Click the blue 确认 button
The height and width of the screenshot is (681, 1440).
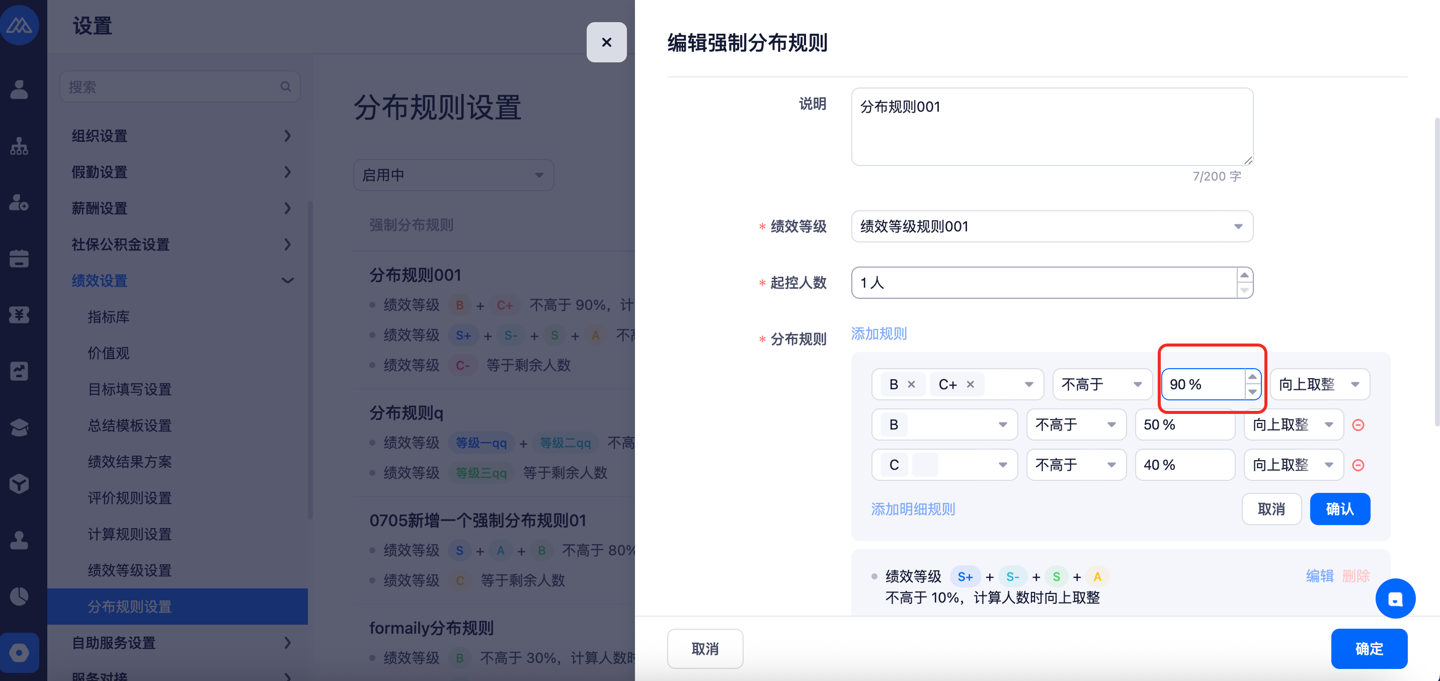point(1340,509)
